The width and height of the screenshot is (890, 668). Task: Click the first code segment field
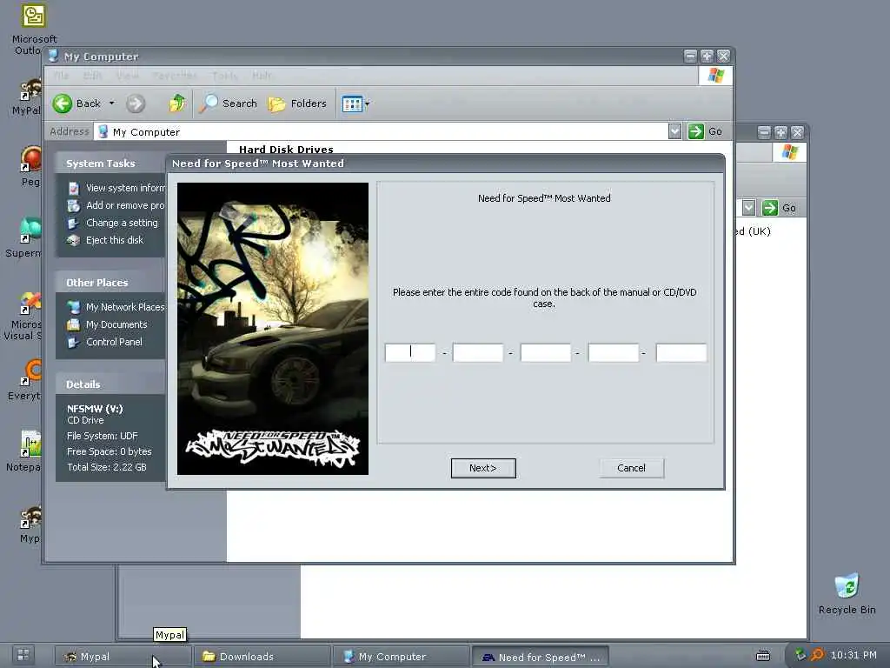pos(410,353)
